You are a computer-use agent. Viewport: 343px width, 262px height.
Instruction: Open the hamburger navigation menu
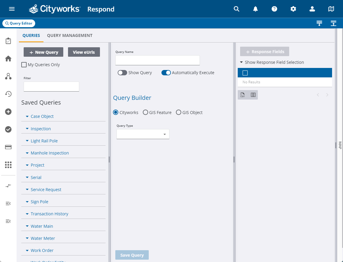[x=12, y=9]
